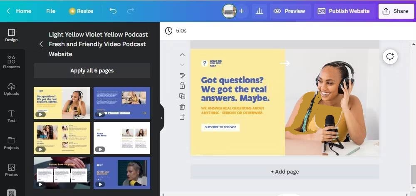The height and width of the screenshot is (196, 416).
Task: Click the Publish Website button
Action: (x=344, y=11)
